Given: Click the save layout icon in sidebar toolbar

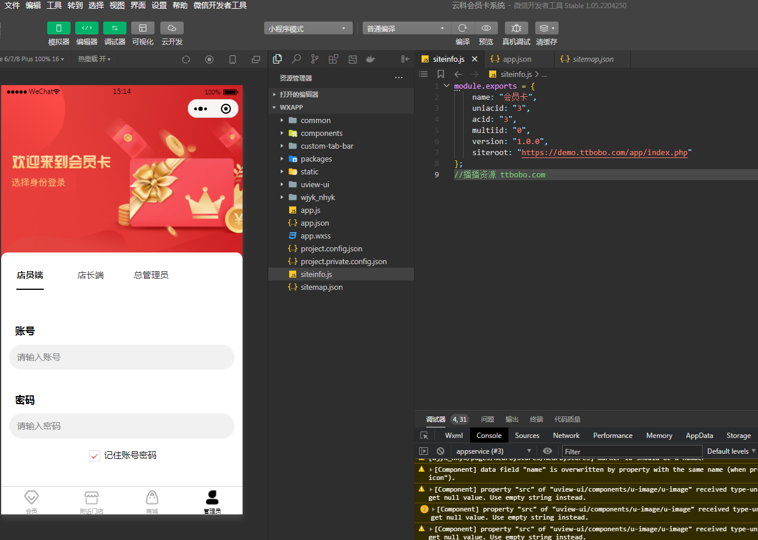Looking at the screenshot, I should pos(353,59).
